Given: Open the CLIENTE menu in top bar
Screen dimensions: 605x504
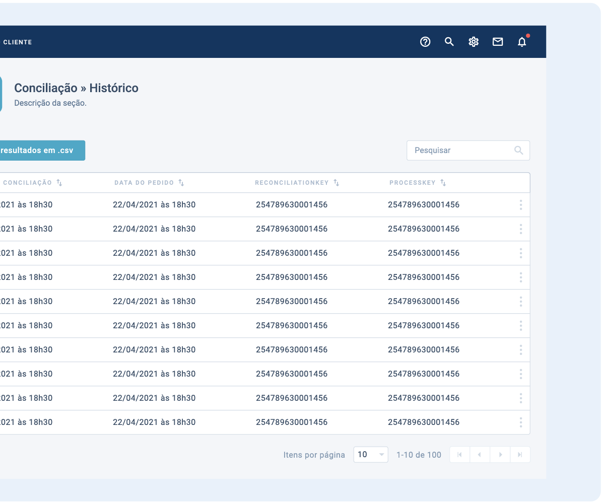Looking at the screenshot, I should 18,42.
